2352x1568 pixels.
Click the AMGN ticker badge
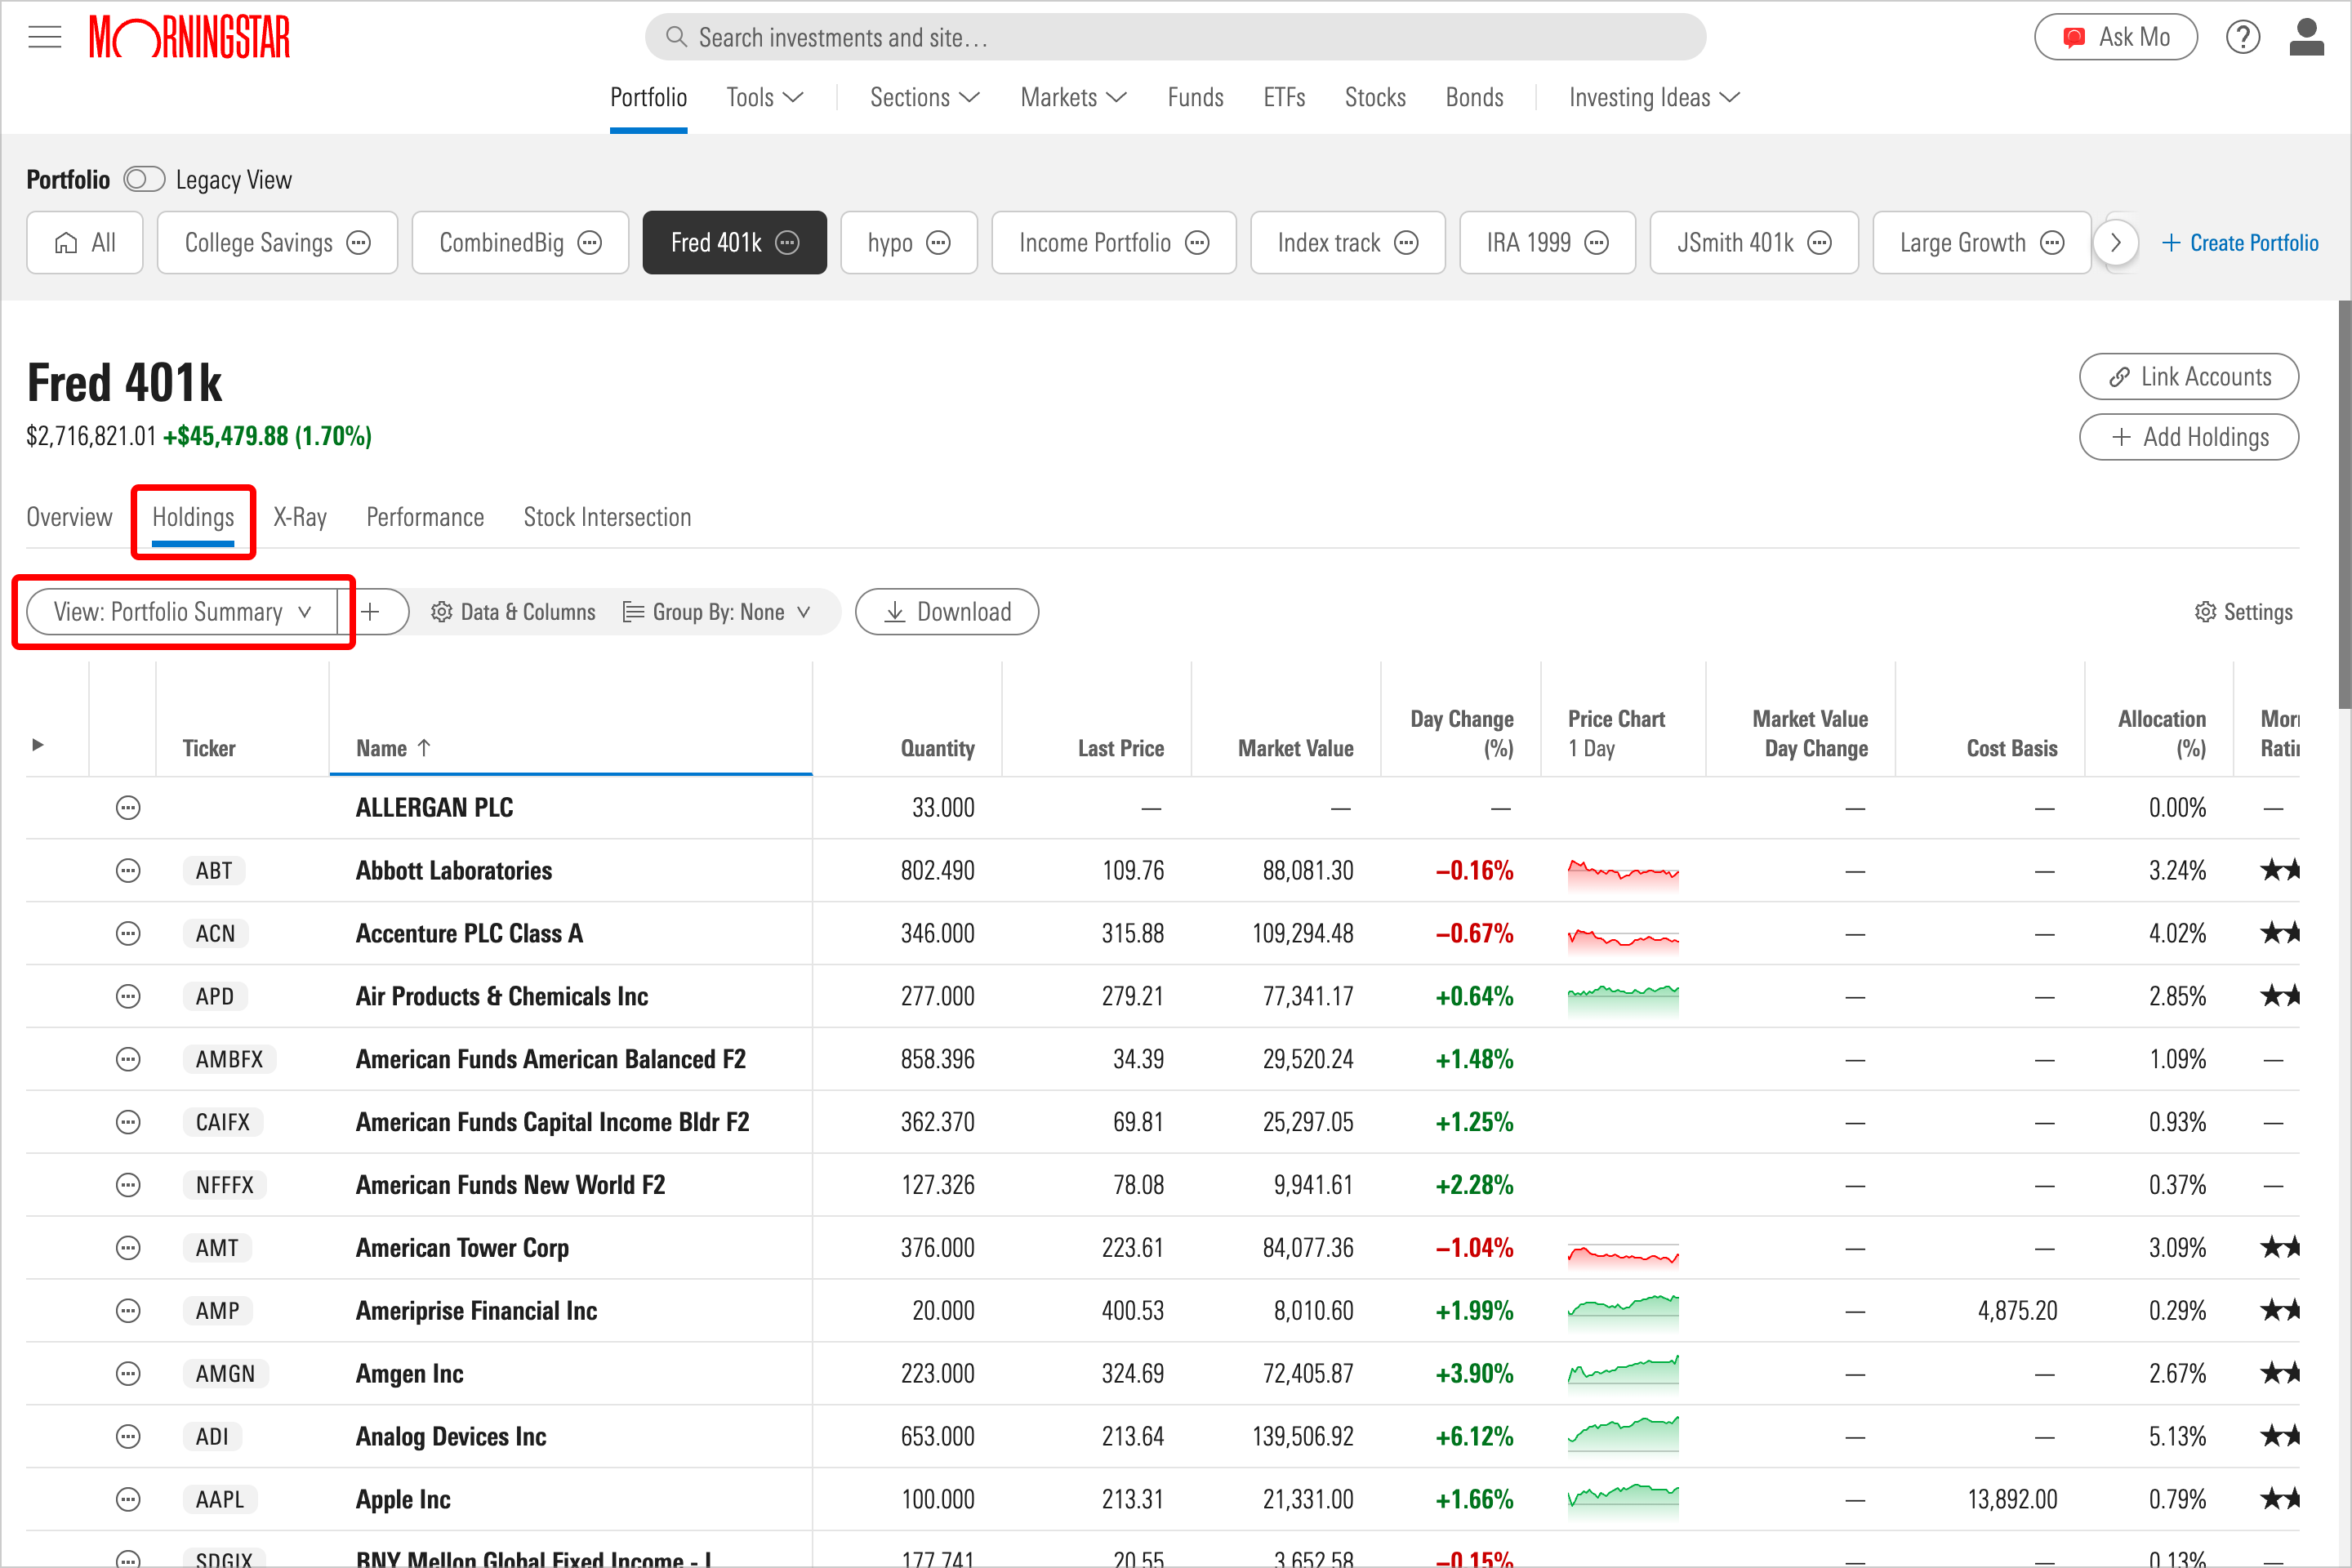[225, 1374]
